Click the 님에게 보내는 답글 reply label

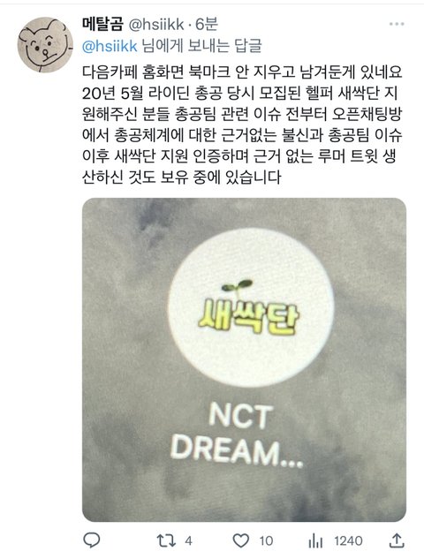(201, 46)
